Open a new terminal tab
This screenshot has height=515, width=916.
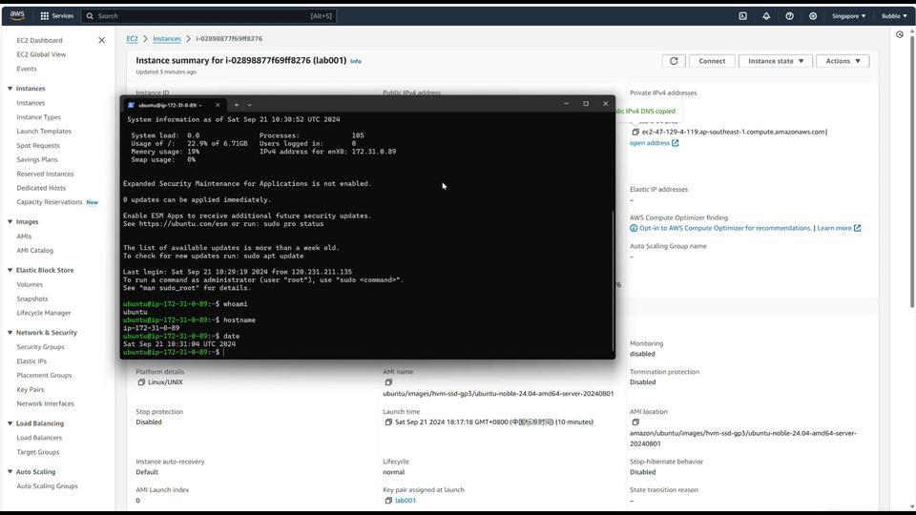(x=237, y=105)
